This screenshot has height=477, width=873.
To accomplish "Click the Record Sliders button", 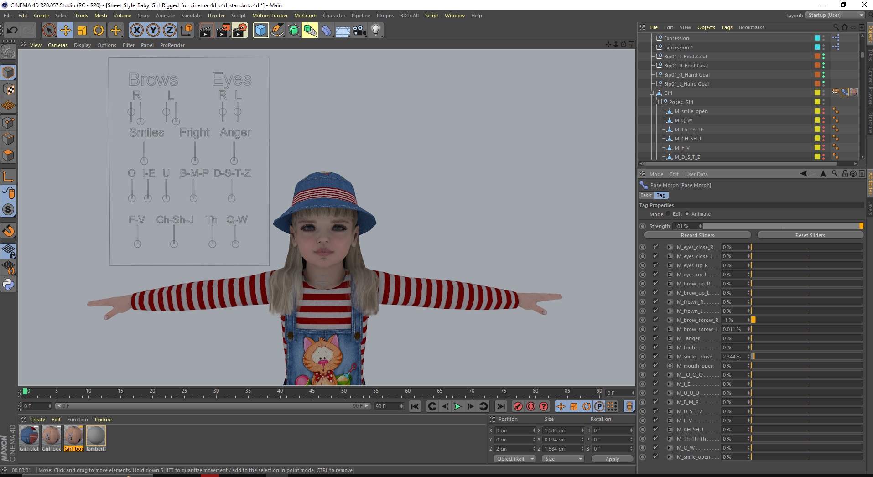I will point(697,235).
